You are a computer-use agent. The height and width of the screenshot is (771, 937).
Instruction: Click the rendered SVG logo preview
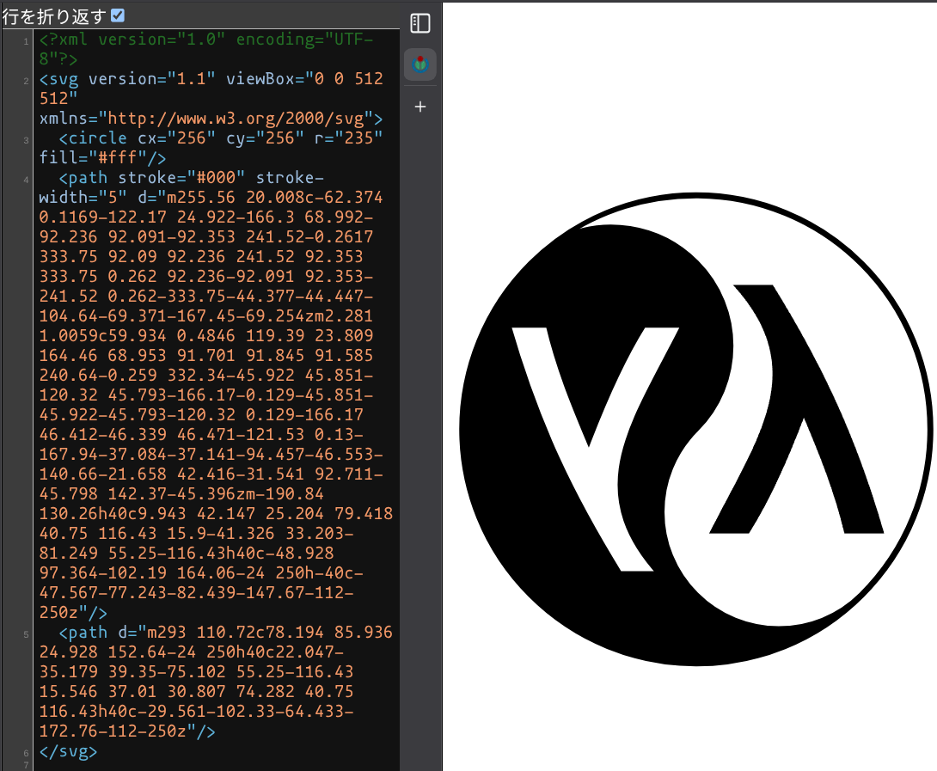[x=695, y=429]
